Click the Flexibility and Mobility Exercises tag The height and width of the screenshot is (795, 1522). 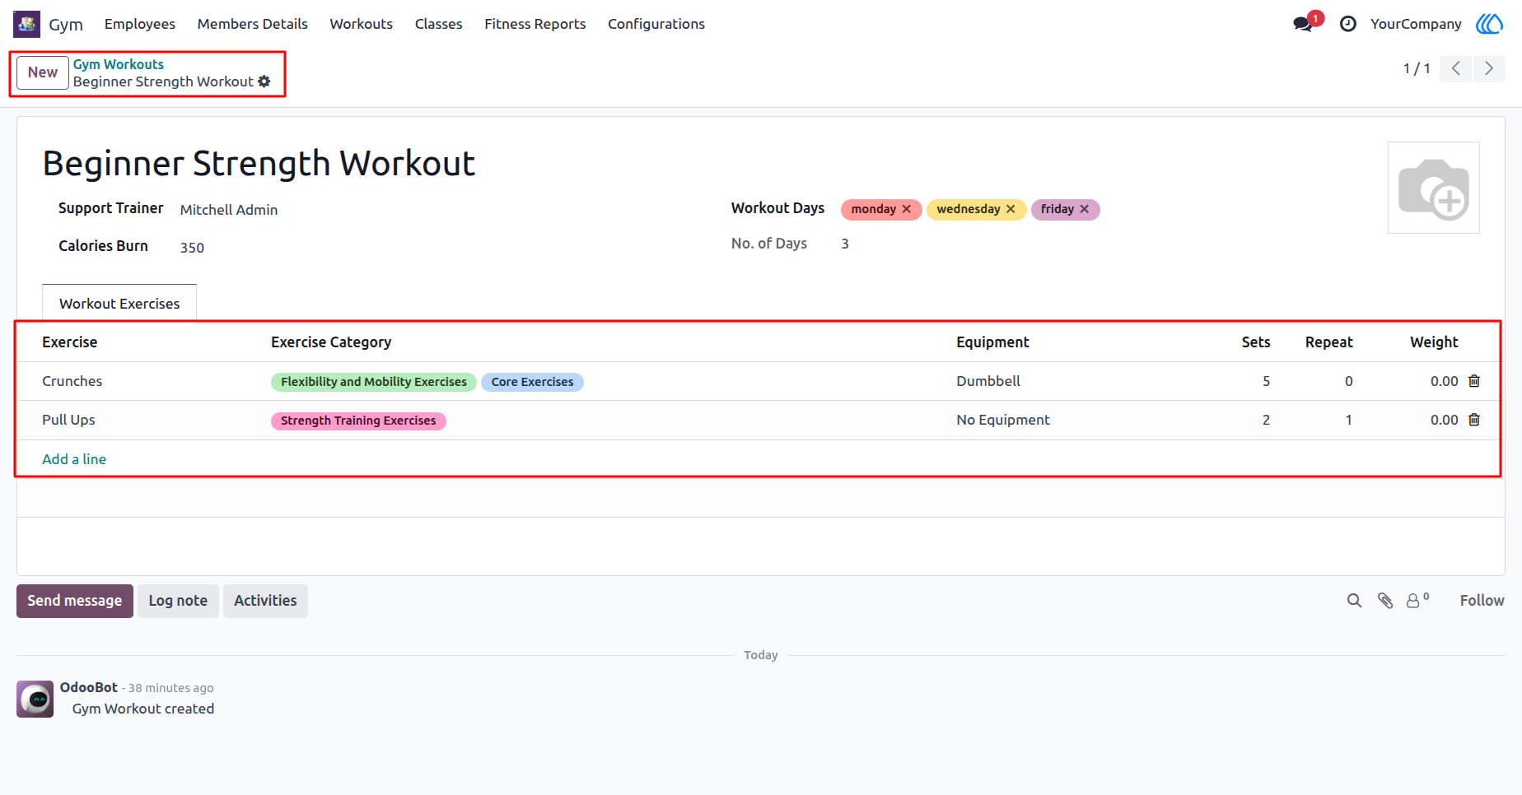point(374,382)
